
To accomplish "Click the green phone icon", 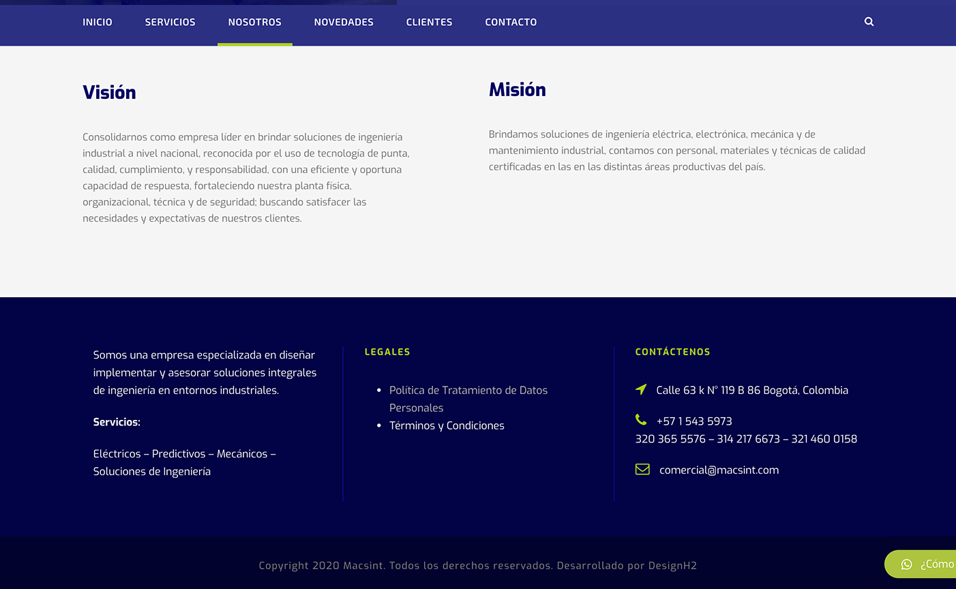I will [641, 420].
